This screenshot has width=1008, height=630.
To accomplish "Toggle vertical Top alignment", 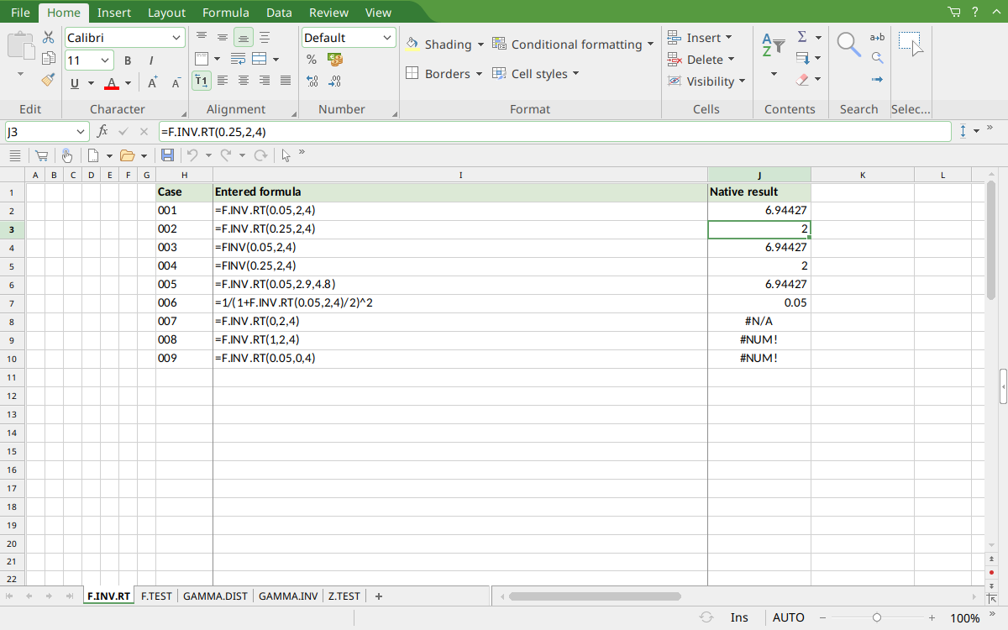I will click(x=202, y=37).
